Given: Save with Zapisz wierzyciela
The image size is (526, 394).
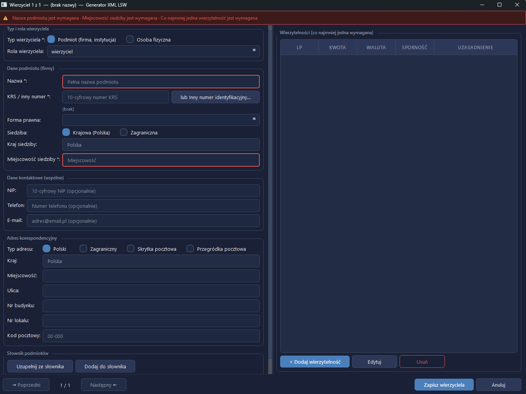Looking at the screenshot, I should [444, 385].
